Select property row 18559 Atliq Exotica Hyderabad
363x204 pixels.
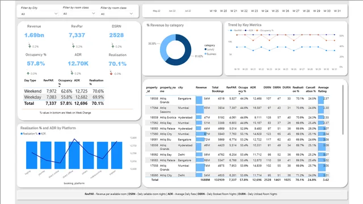[x=238, y=117]
